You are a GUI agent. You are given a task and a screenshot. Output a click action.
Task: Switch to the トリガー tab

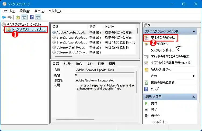click(x=68, y=64)
